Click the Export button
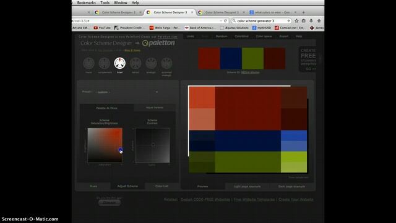The height and width of the screenshot is (223, 396). [x=284, y=36]
